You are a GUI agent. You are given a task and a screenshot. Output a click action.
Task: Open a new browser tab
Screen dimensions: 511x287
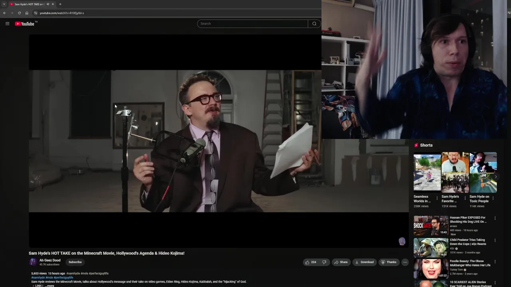click(60, 4)
